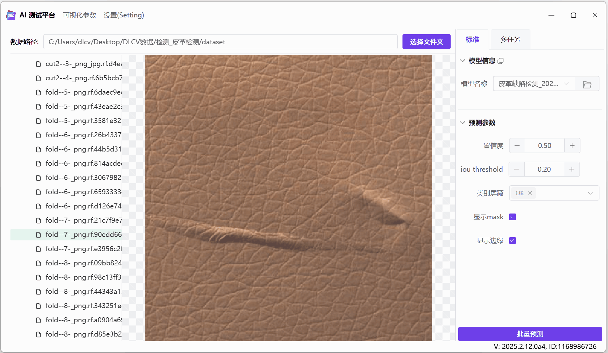608x353 pixels.
Task: Click the file icon of fold--6-_png.rf.d126e74
Action: pyautogui.click(x=39, y=206)
